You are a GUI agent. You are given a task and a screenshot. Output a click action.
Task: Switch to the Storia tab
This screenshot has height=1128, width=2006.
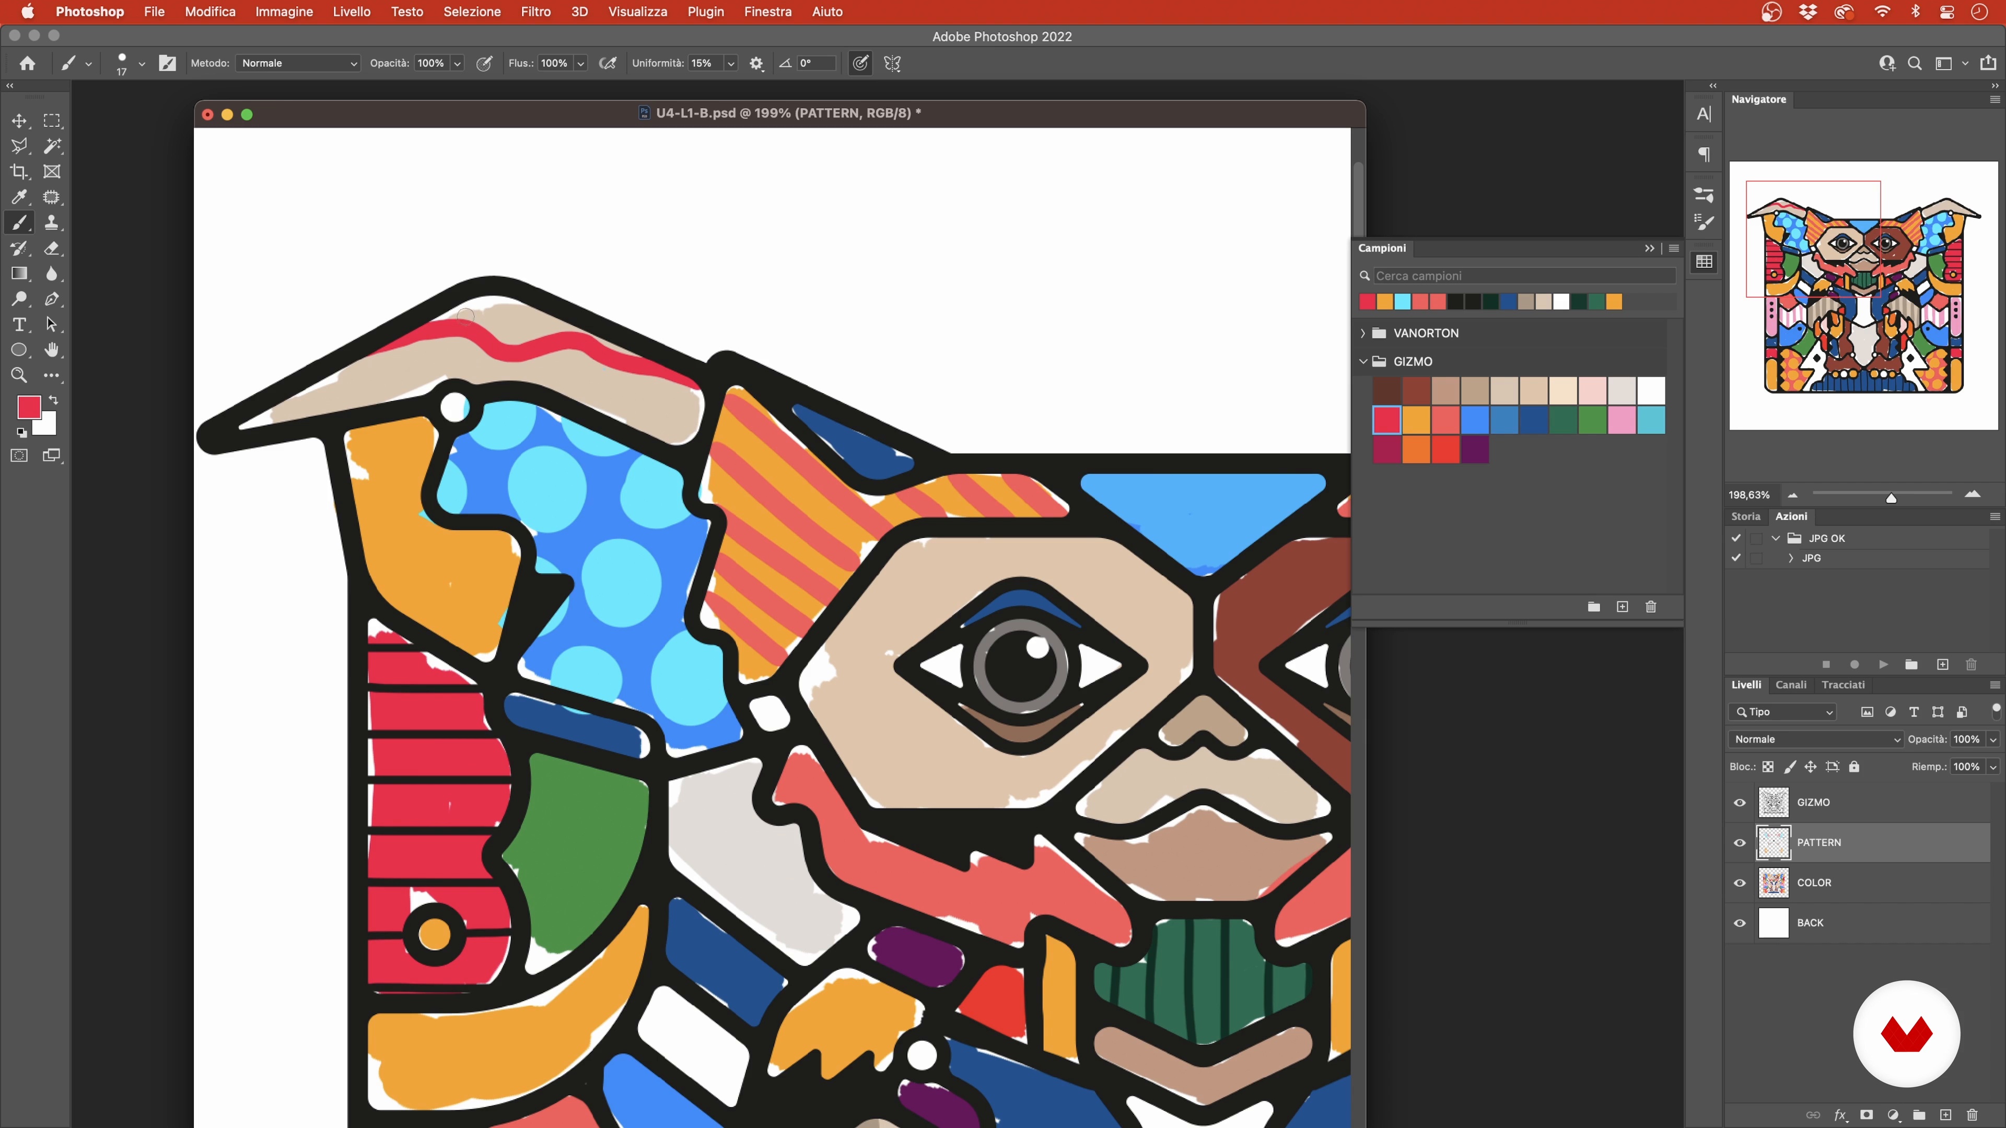[1745, 517]
